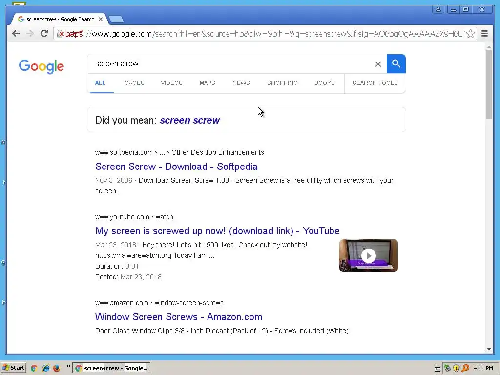Open the insecure HTTPS lock icon

60,34
